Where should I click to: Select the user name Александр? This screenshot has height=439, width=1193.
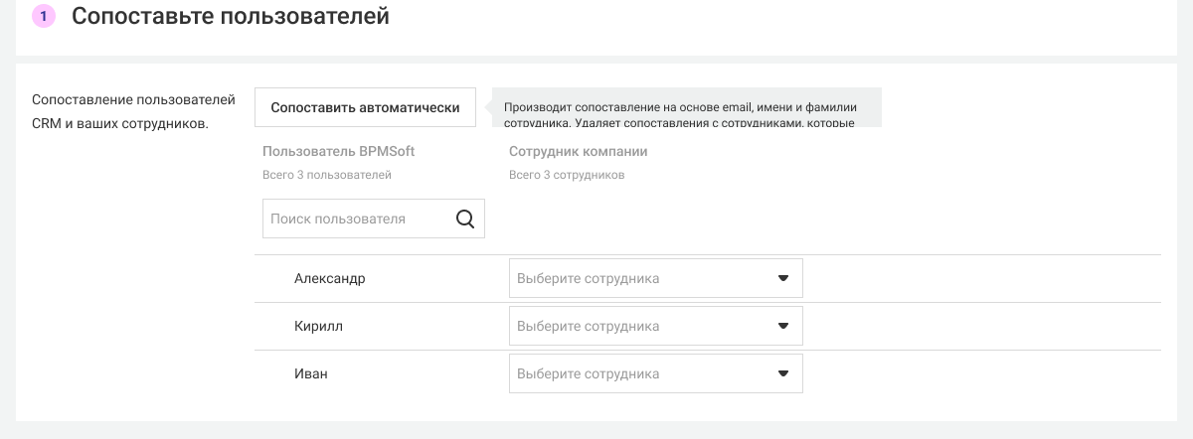[329, 279]
